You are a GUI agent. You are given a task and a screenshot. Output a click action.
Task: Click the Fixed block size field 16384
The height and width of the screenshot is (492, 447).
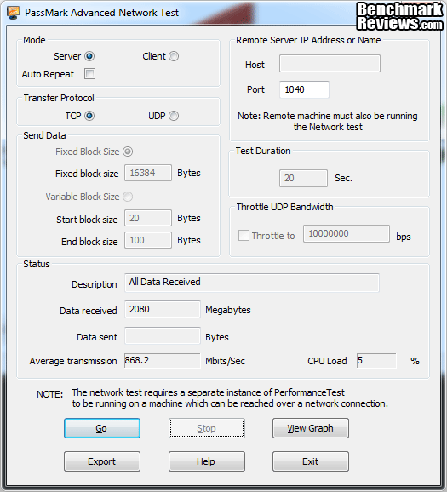click(x=148, y=173)
